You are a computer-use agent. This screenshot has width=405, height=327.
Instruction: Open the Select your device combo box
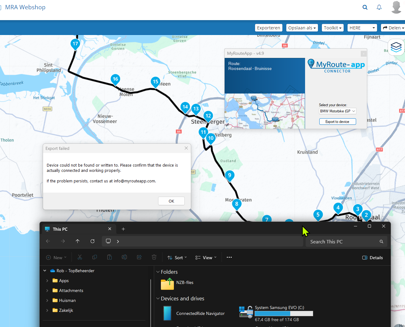[x=338, y=111]
